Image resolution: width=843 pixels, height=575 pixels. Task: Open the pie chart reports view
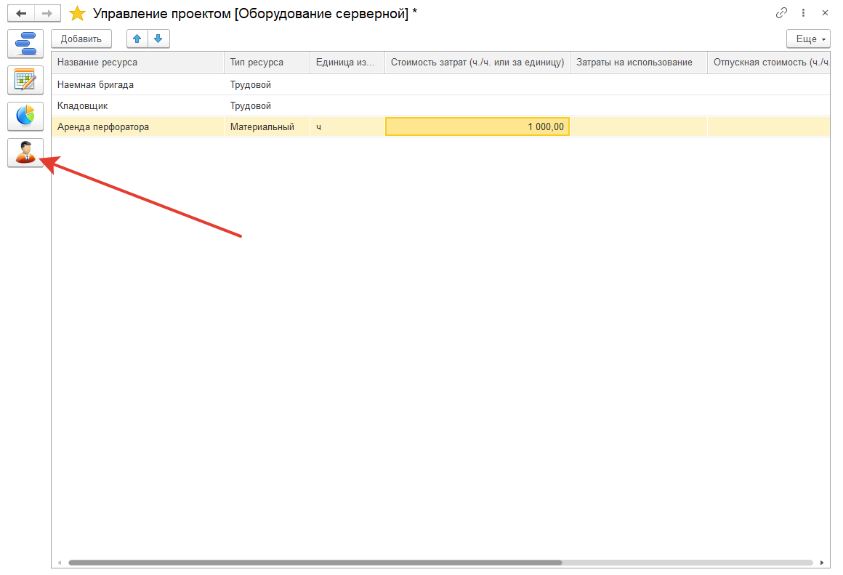(25, 116)
